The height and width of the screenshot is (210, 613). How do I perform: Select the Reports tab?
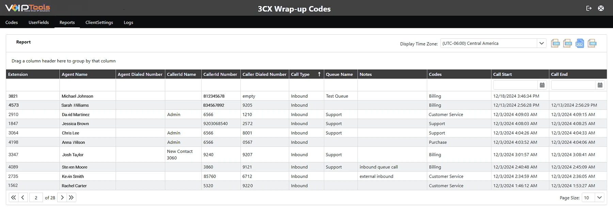click(67, 22)
